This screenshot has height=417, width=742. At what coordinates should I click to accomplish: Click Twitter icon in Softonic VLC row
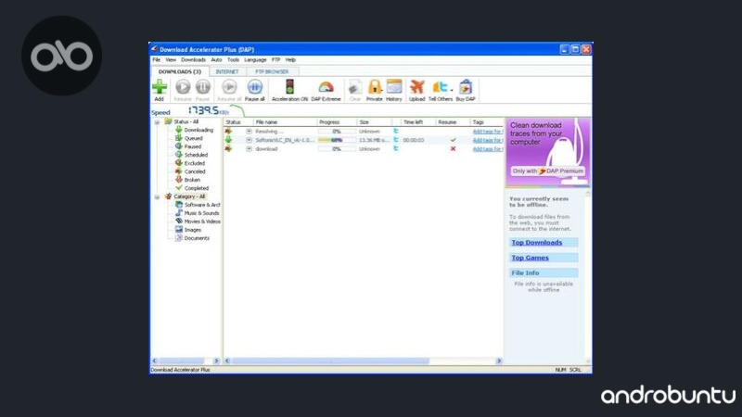click(x=396, y=140)
